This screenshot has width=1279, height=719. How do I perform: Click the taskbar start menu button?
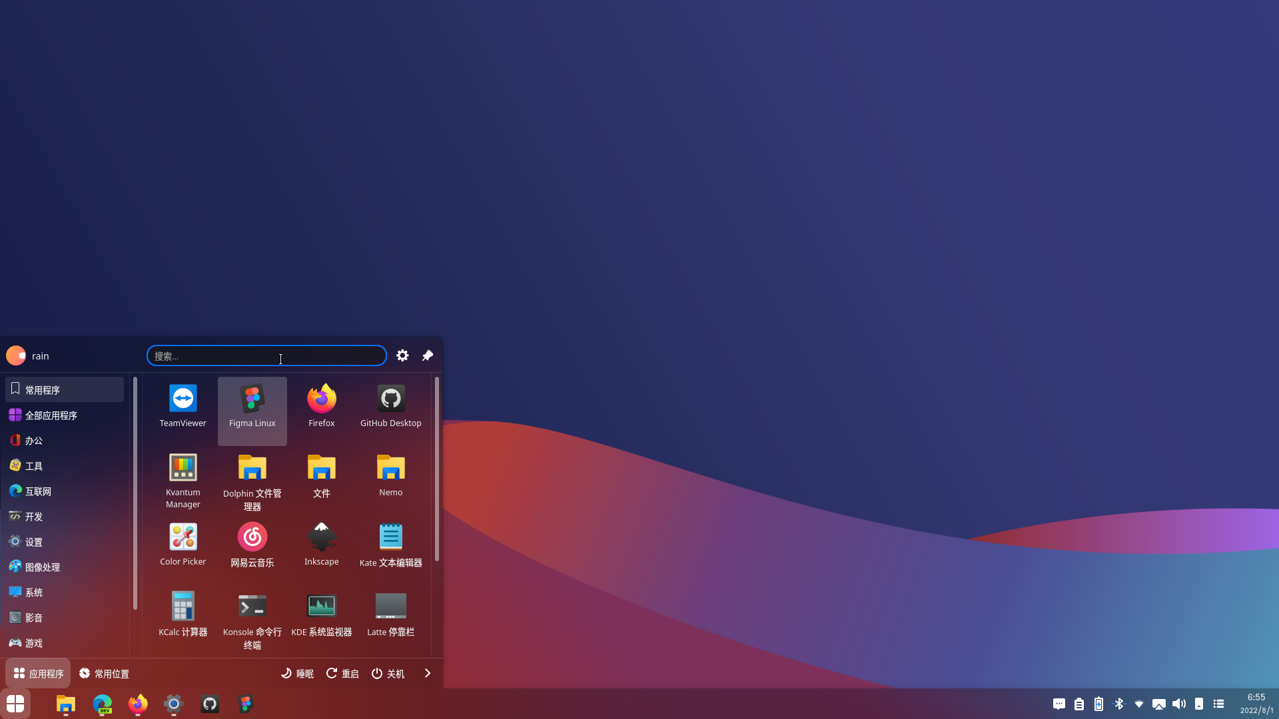pos(15,703)
